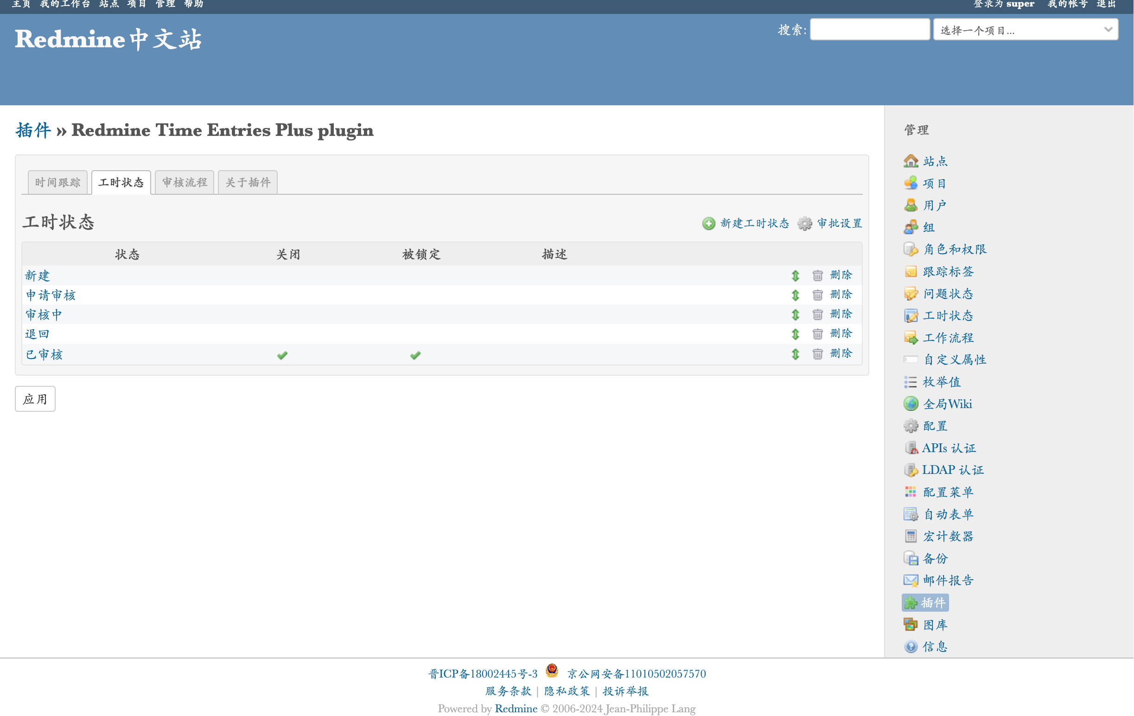Open the 申请审核 status link
The image size is (1134, 716).
(x=51, y=295)
